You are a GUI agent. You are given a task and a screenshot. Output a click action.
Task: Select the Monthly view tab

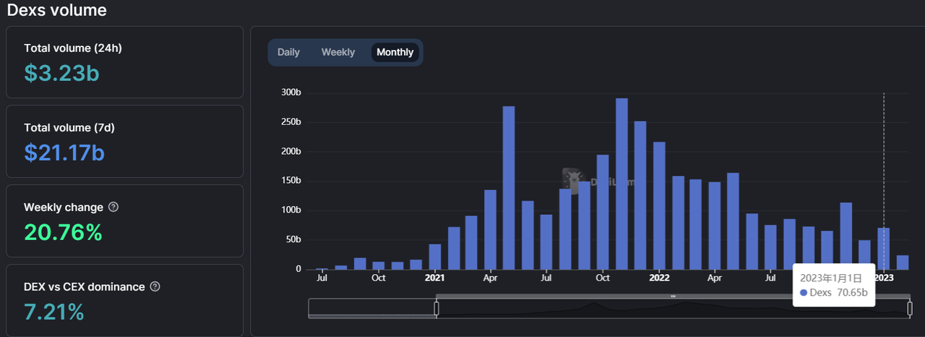pyautogui.click(x=395, y=52)
